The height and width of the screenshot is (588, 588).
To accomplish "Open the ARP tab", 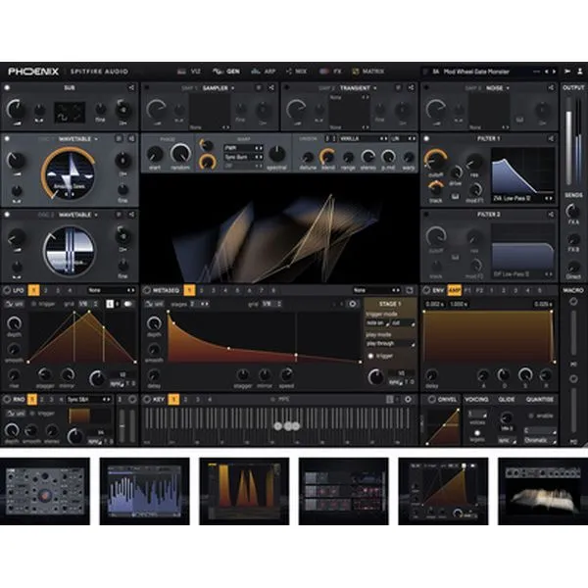I will click(x=264, y=72).
